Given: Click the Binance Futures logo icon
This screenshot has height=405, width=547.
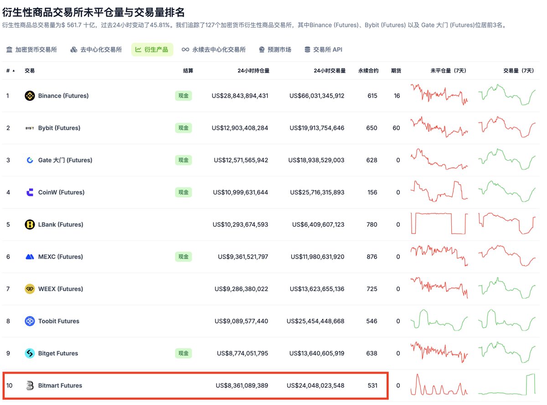Looking at the screenshot, I should 30,96.
